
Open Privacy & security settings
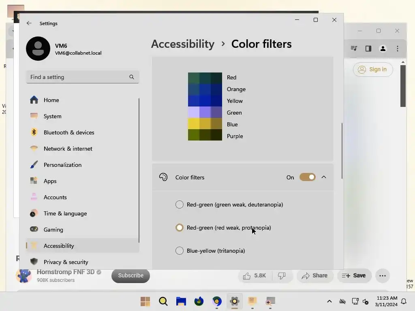83,262
